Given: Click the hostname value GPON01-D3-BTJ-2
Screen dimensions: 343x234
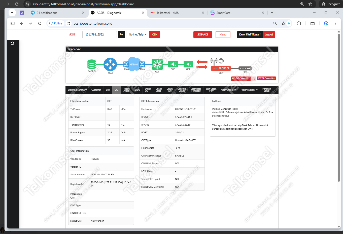Looking at the screenshot, I should point(185,109).
